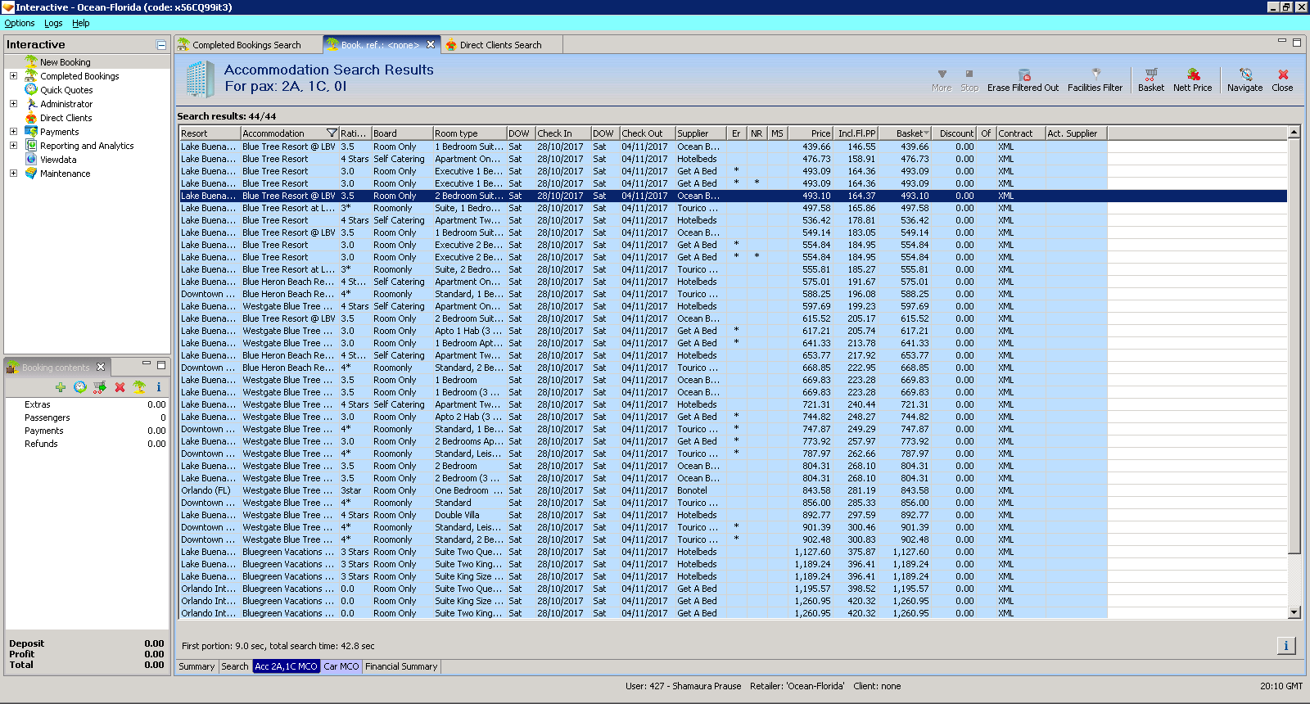Click the red Close X toolbar icon
Viewport: 1310px width, 704px height.
click(x=1283, y=74)
